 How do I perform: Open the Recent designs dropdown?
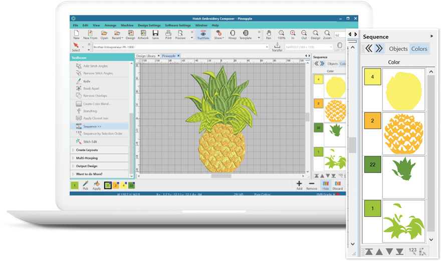pyautogui.click(x=117, y=35)
